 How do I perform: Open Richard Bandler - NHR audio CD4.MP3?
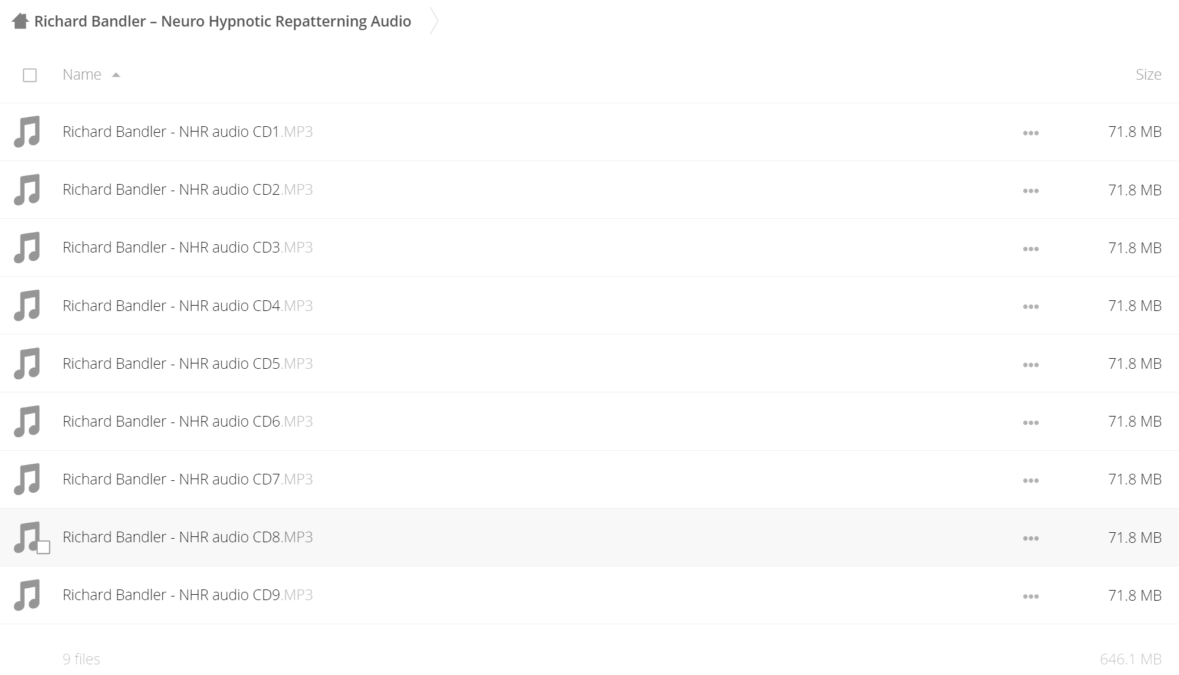pyautogui.click(x=188, y=306)
